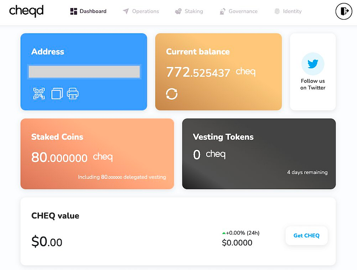Viewport: 357px width, 270px height.
Task: Click the logout icon button
Action: click(344, 11)
